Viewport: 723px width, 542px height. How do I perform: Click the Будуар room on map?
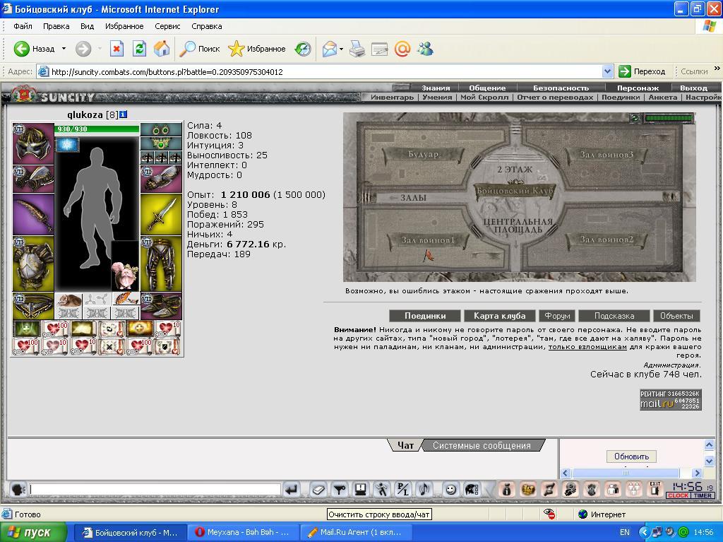pyautogui.click(x=424, y=154)
